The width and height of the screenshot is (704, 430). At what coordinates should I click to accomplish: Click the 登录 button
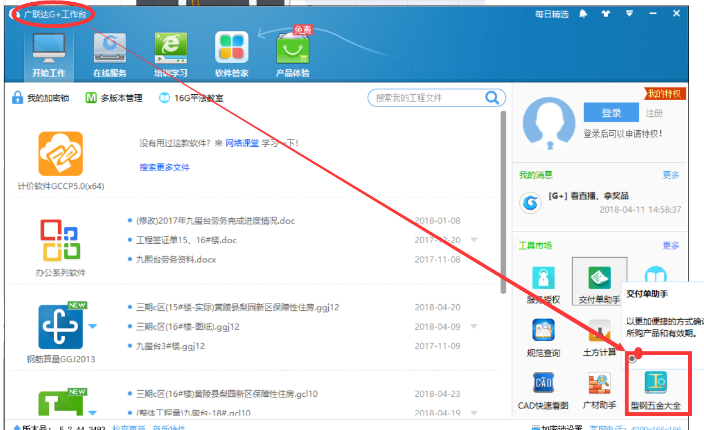[611, 113]
